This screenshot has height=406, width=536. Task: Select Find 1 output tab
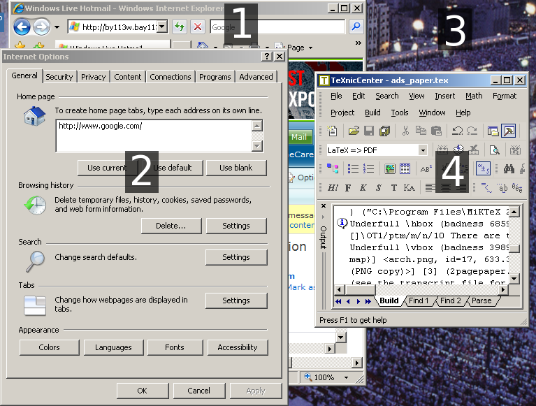point(419,300)
